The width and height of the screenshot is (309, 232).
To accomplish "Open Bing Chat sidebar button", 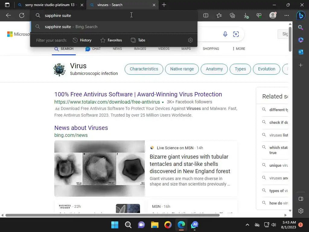I will click(301, 15).
